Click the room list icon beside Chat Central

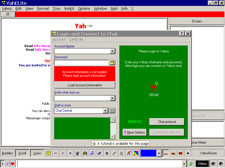coord(112,111)
